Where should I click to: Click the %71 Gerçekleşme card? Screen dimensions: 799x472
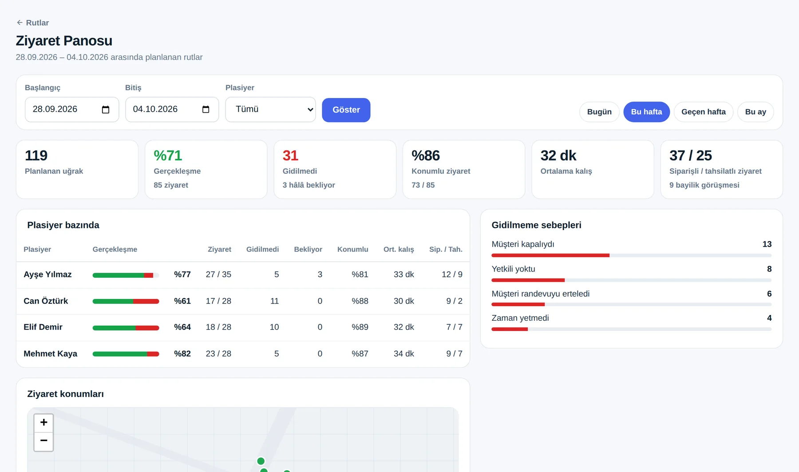click(206, 169)
